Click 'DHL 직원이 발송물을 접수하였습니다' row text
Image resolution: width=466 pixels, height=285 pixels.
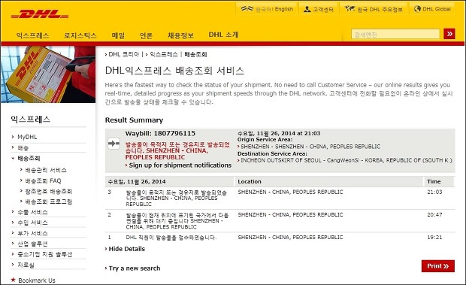pyautogui.click(x=171, y=238)
